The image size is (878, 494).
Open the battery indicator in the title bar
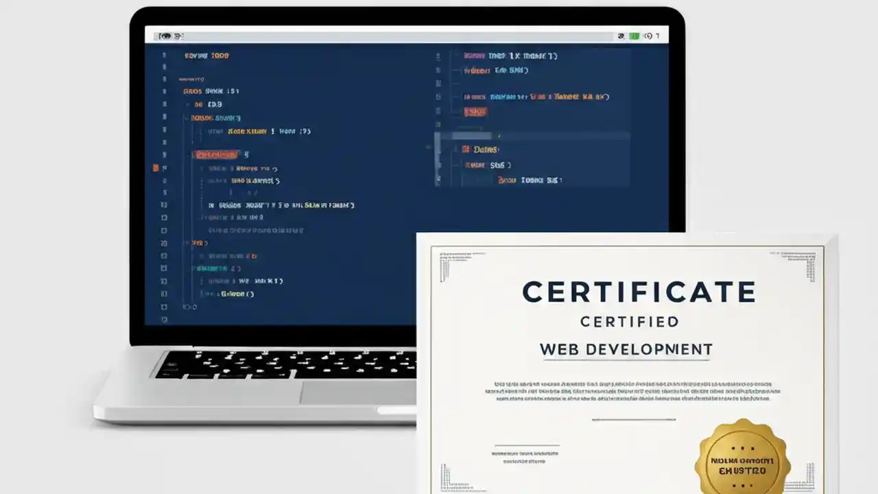click(633, 36)
